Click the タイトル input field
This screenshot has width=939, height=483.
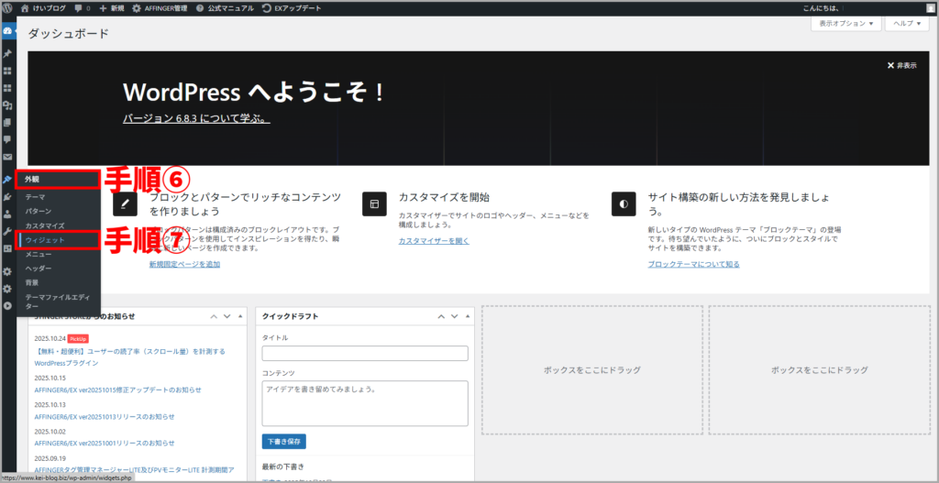click(364, 353)
